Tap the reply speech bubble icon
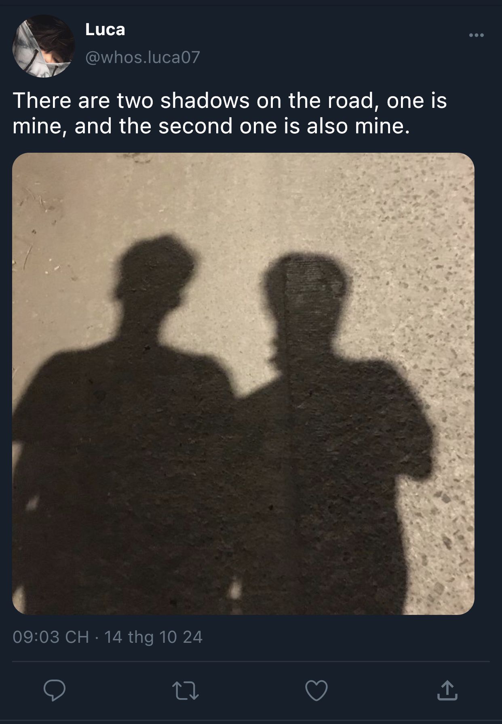This screenshot has height=724, width=502. click(x=55, y=690)
